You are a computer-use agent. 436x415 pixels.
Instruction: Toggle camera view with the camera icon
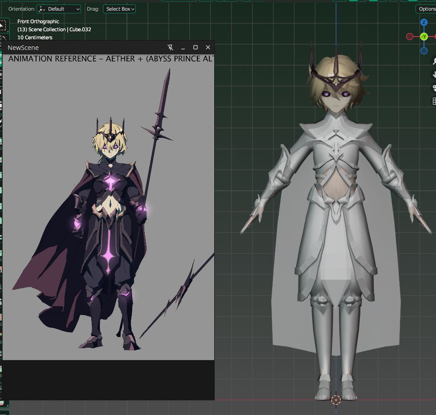tap(434, 88)
